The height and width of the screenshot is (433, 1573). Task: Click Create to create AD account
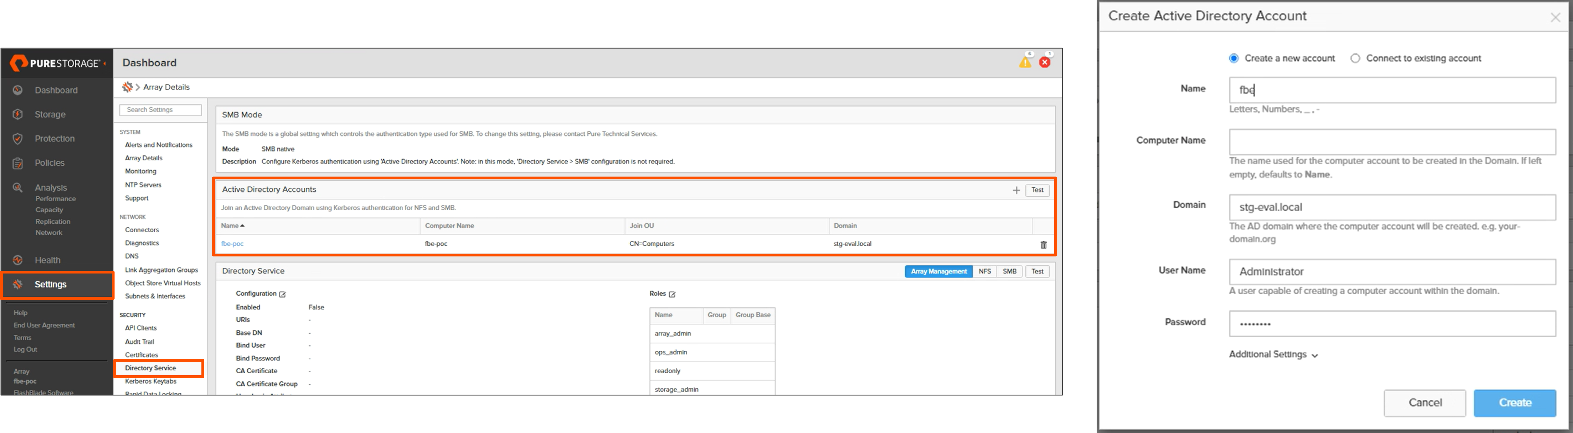[1515, 403]
